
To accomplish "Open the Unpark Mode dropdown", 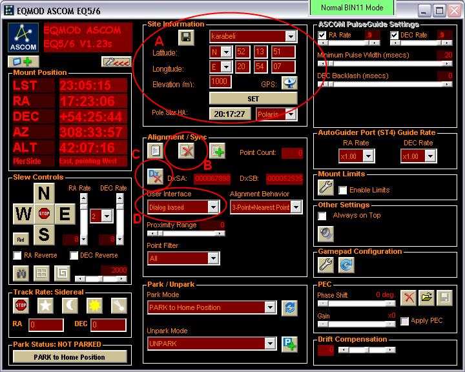I will click(270, 344).
